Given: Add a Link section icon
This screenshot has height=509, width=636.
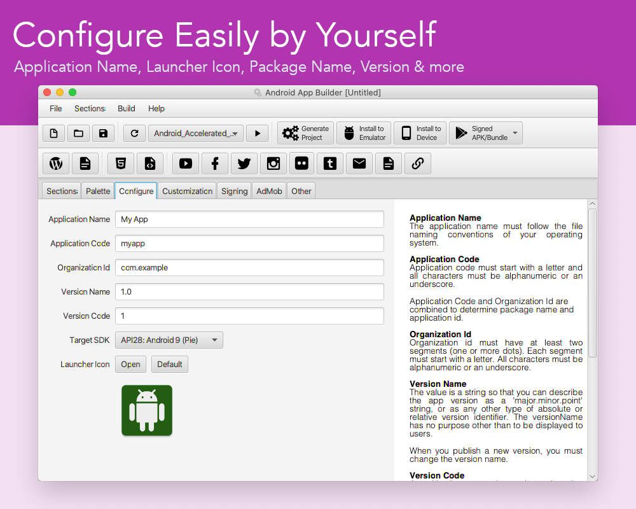Looking at the screenshot, I should (x=418, y=164).
